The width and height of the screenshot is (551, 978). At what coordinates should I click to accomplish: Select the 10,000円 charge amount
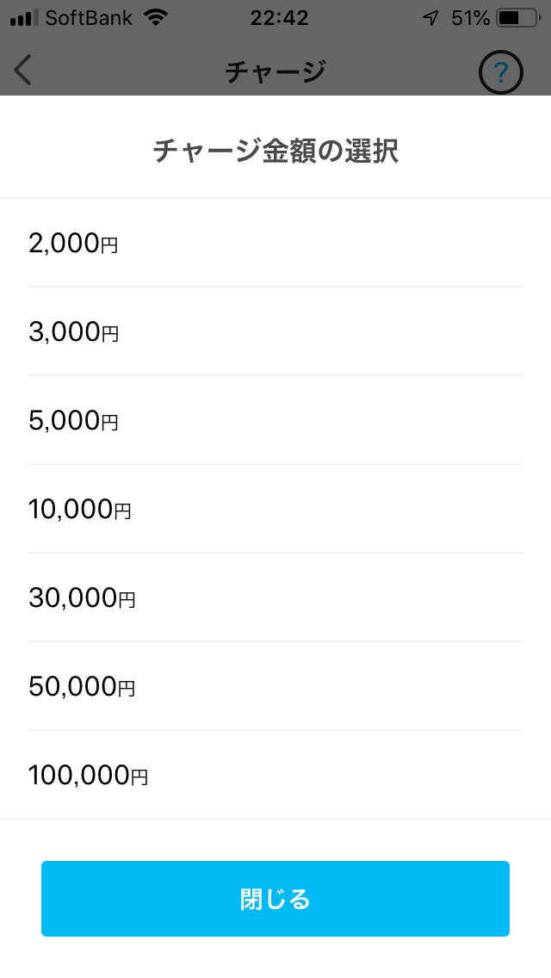(275, 510)
